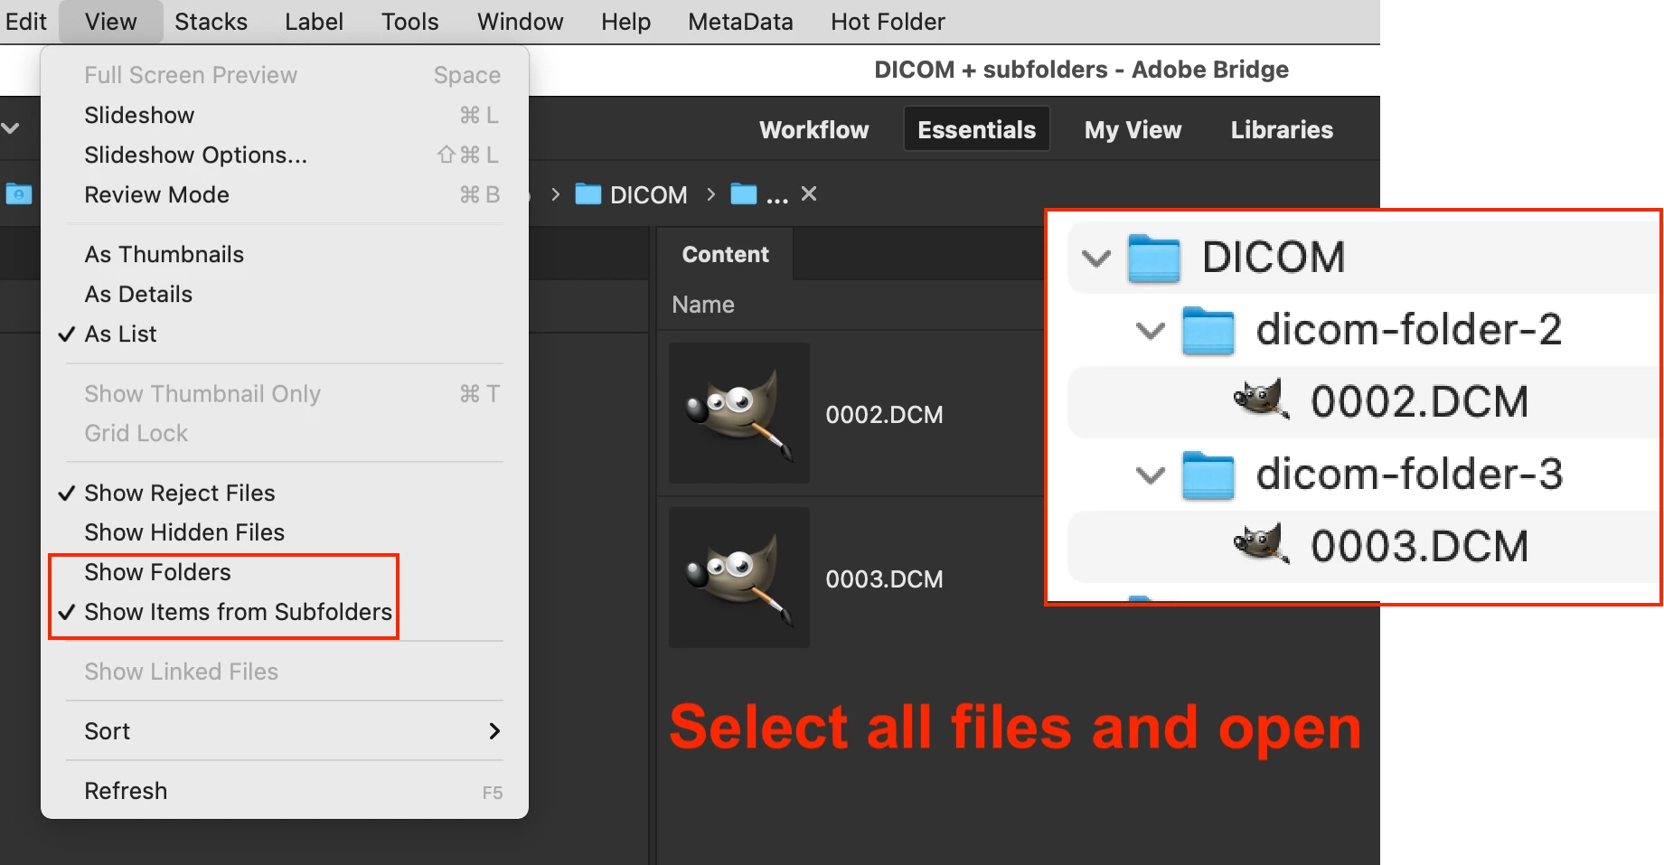
Task: Open the Help menu
Action: pos(625,22)
